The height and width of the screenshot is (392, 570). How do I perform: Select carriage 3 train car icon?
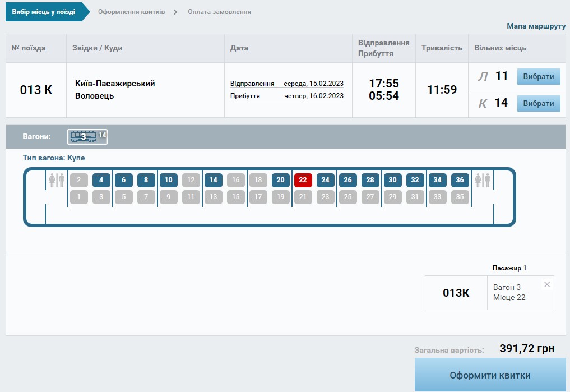83,136
